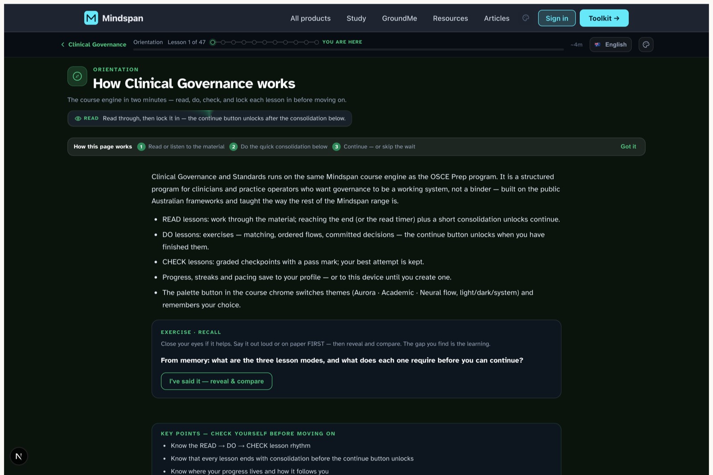Click Do the quick consolidation below
The width and height of the screenshot is (713, 475).
284,147
